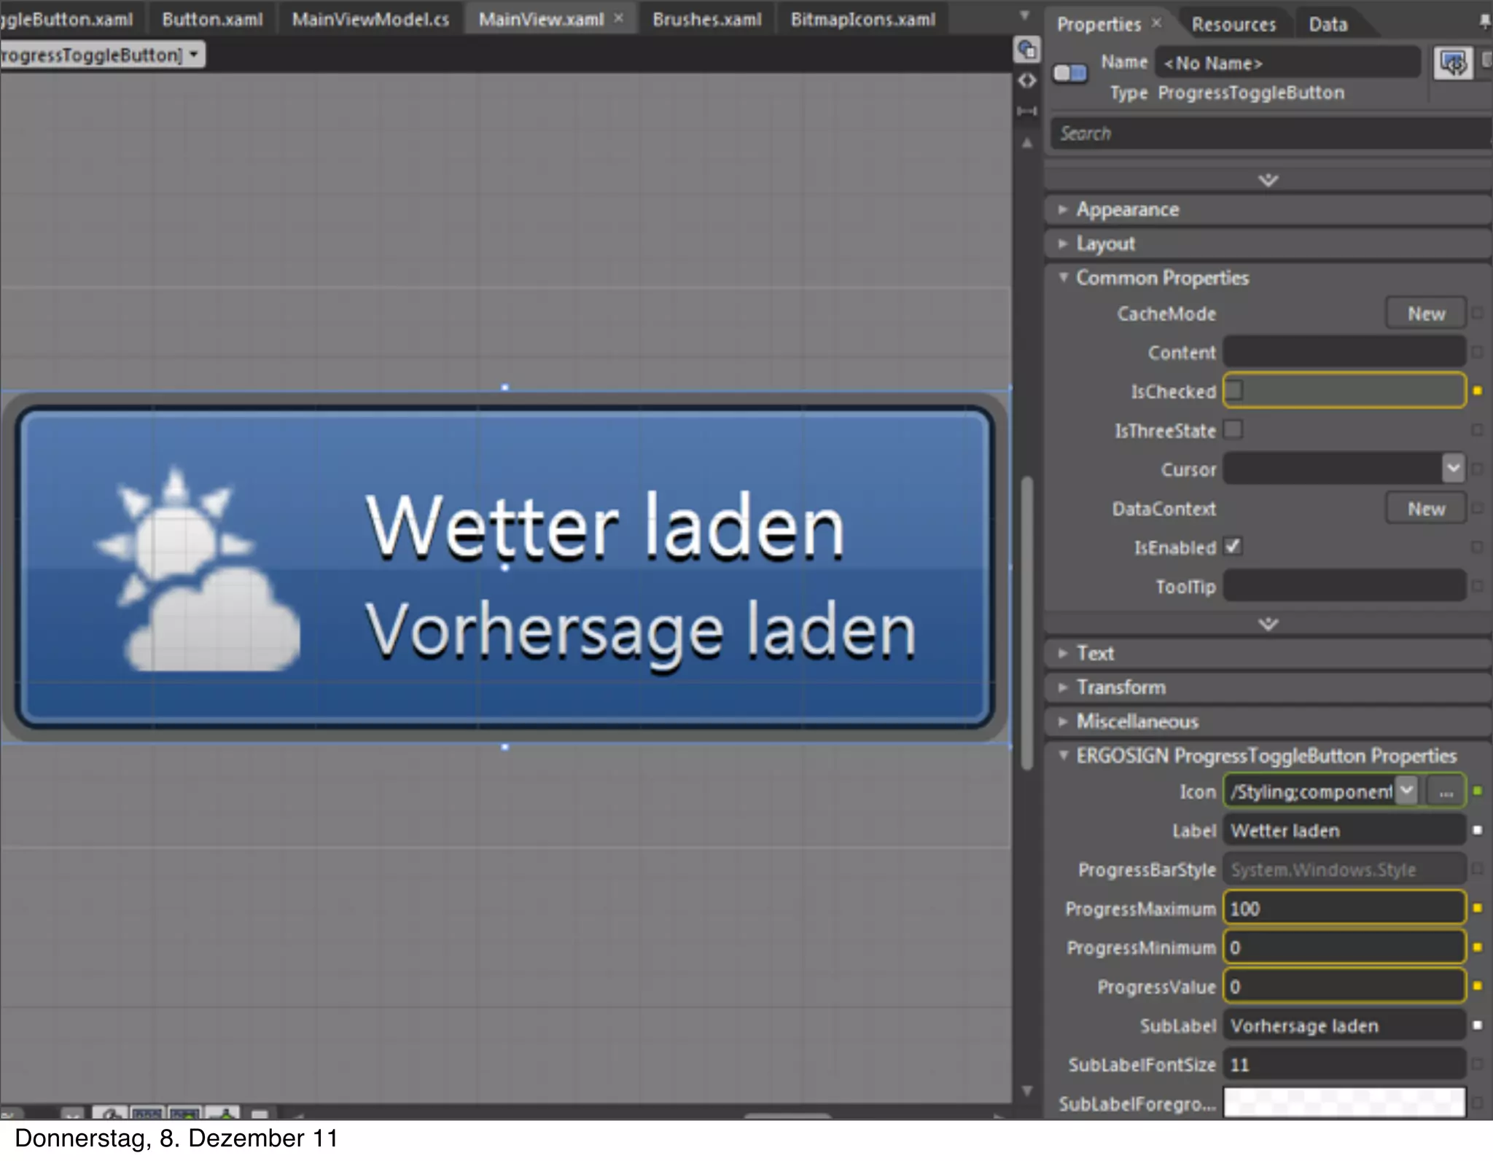Open the Brushes.xaml document tab
This screenshot has width=1493, height=1161.
706,20
